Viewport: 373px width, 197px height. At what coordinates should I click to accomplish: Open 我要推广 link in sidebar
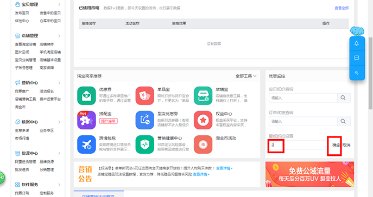[x=22, y=91]
